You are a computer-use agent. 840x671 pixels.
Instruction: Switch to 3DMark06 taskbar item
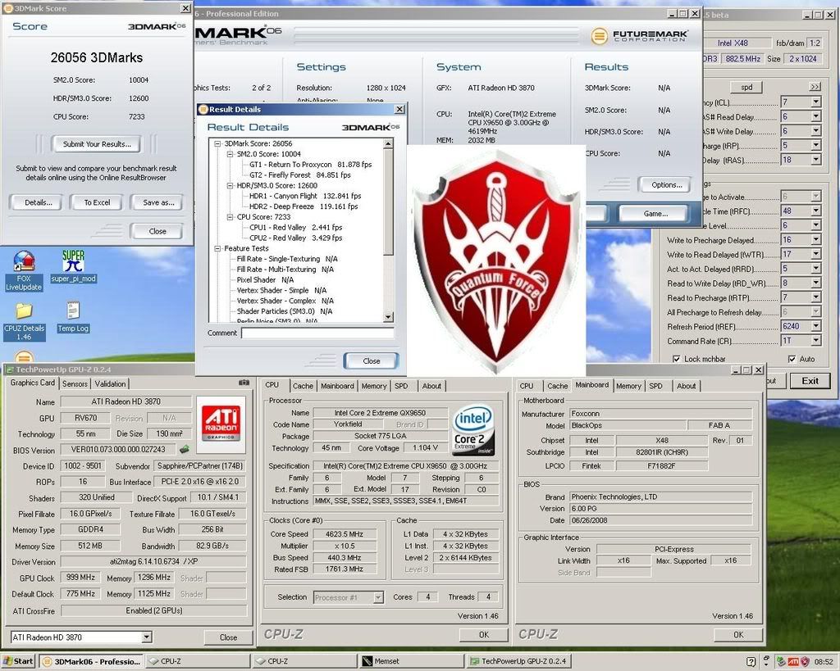pos(92,661)
